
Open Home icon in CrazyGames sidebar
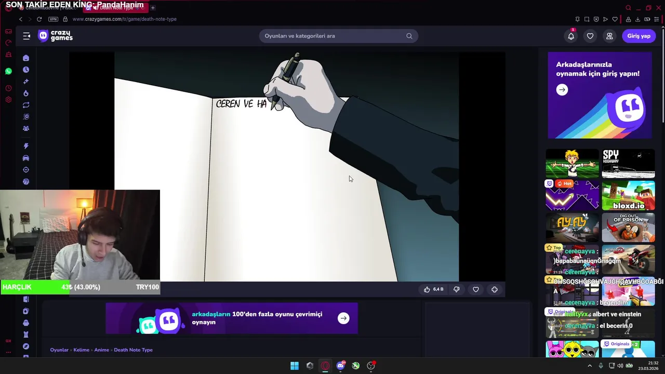pos(26,58)
